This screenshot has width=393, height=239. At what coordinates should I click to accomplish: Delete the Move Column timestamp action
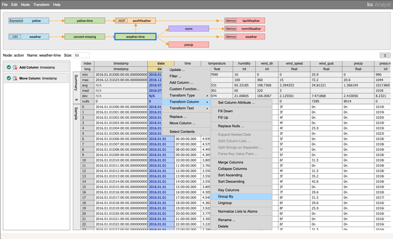[x=15, y=78]
